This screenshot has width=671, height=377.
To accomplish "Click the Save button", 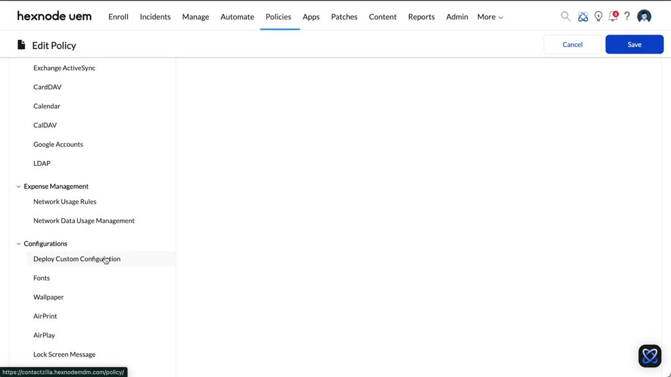I will pos(634,44).
